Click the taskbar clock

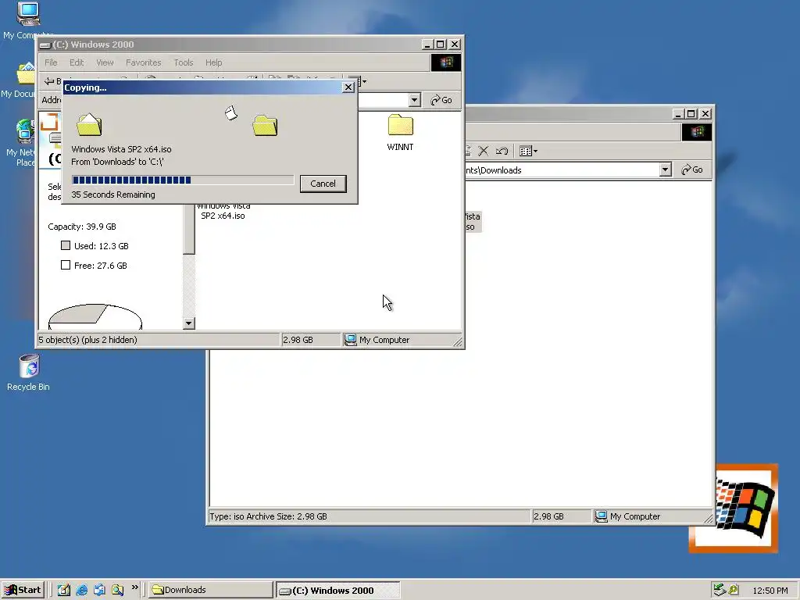[770, 591]
